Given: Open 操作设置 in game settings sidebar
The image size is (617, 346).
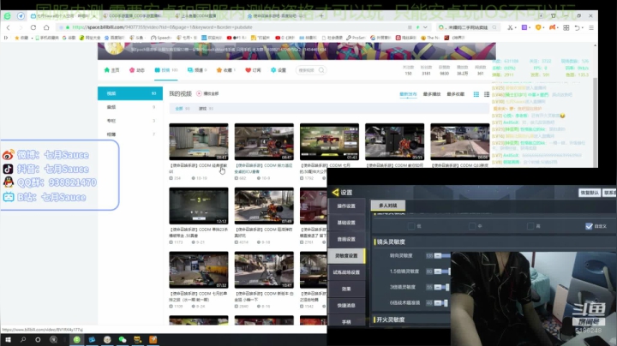Looking at the screenshot, I should 346,206.
